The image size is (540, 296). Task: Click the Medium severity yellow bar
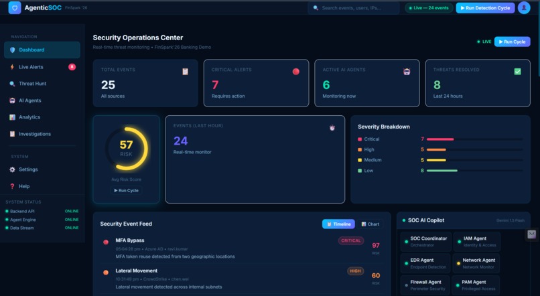tap(436, 160)
